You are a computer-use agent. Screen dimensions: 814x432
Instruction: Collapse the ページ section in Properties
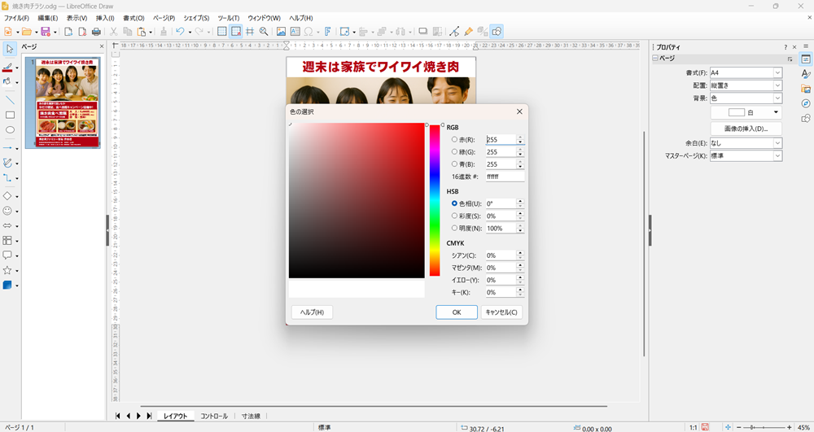(x=655, y=59)
